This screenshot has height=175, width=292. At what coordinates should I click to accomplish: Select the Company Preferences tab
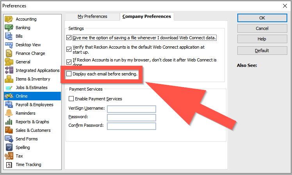tap(147, 16)
